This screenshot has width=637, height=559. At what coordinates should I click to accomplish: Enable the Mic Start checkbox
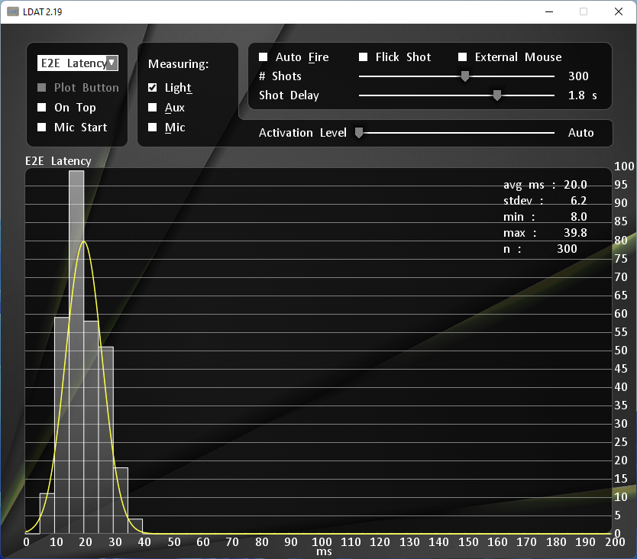click(42, 128)
